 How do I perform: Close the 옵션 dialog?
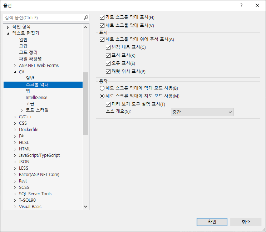[x=257, y=5]
